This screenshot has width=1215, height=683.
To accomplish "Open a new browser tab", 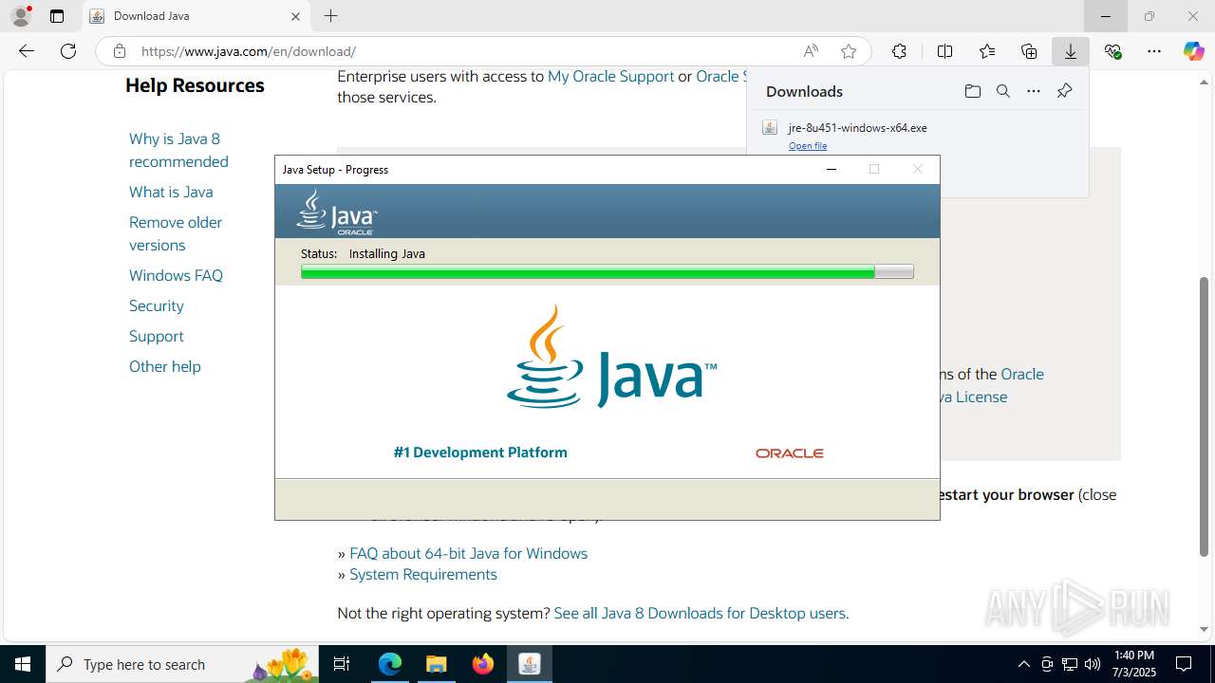I will tap(330, 16).
